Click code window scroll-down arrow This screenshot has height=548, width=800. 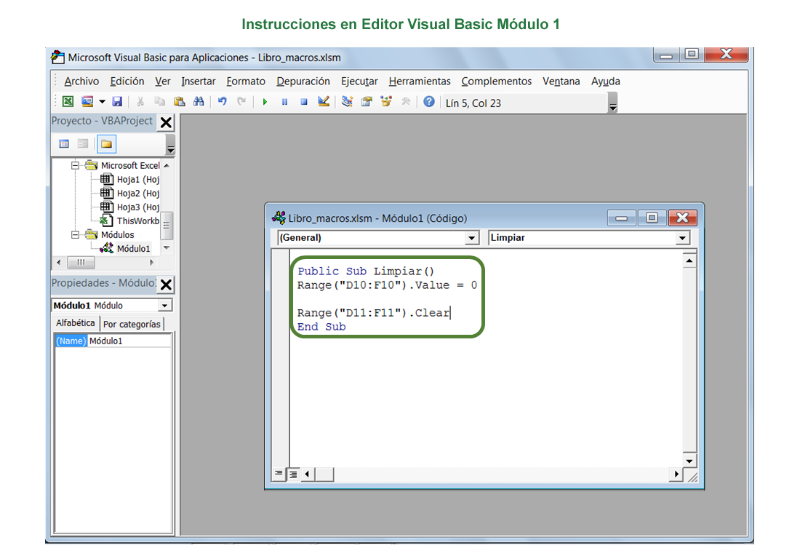tap(689, 461)
